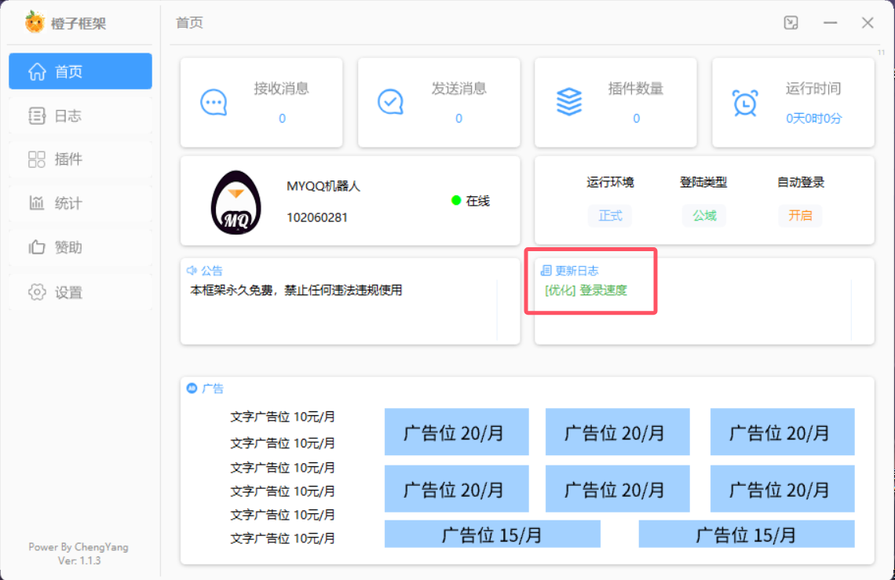Toggle 登陆类型 away from 公域

704,216
